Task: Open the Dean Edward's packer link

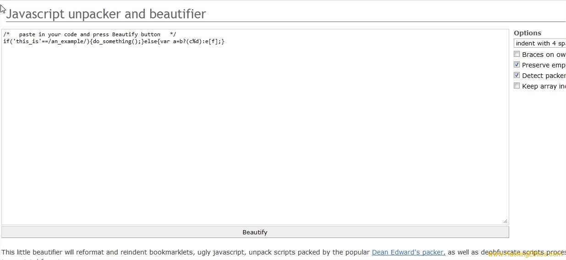Action: (408, 252)
